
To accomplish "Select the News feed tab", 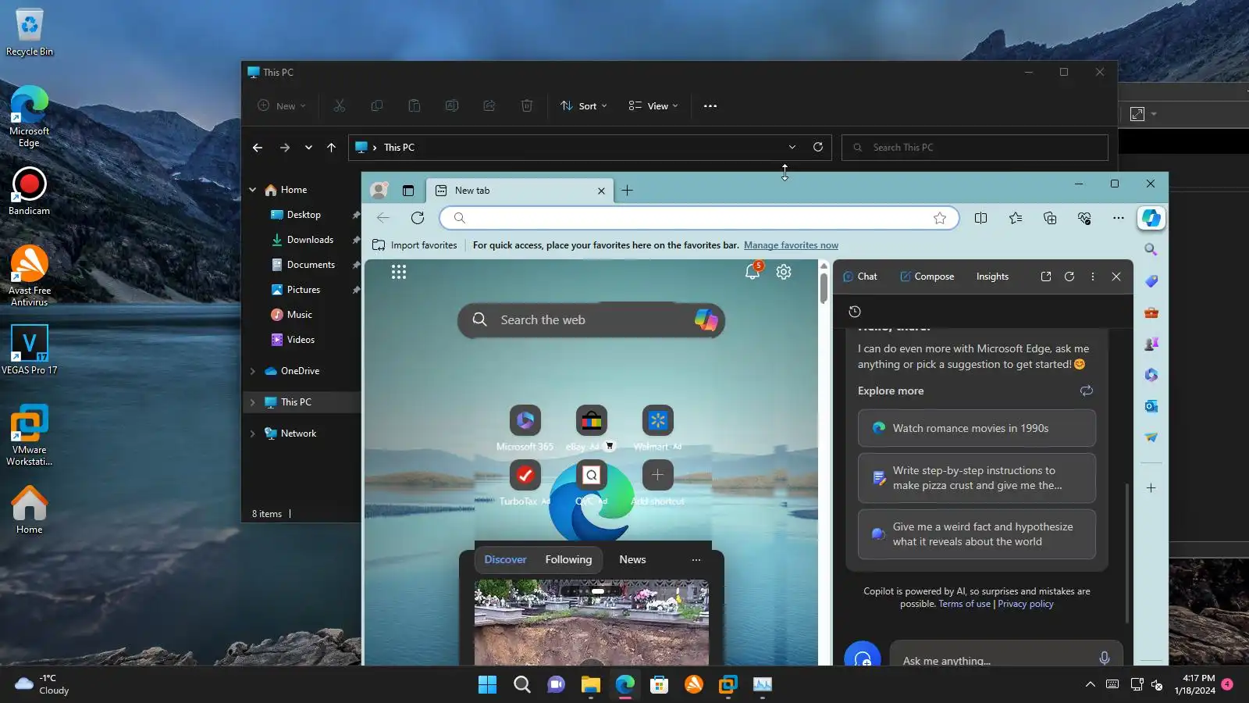I will [632, 559].
